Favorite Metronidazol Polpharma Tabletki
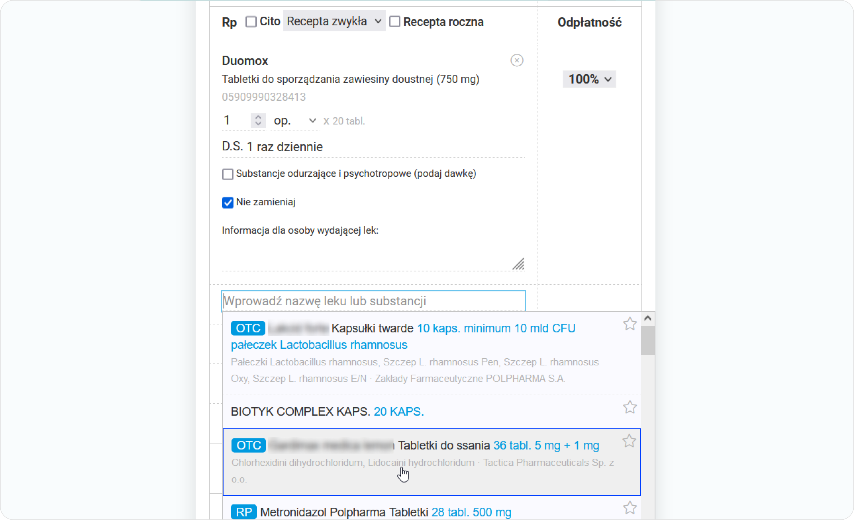This screenshot has width=854, height=520. (629, 508)
